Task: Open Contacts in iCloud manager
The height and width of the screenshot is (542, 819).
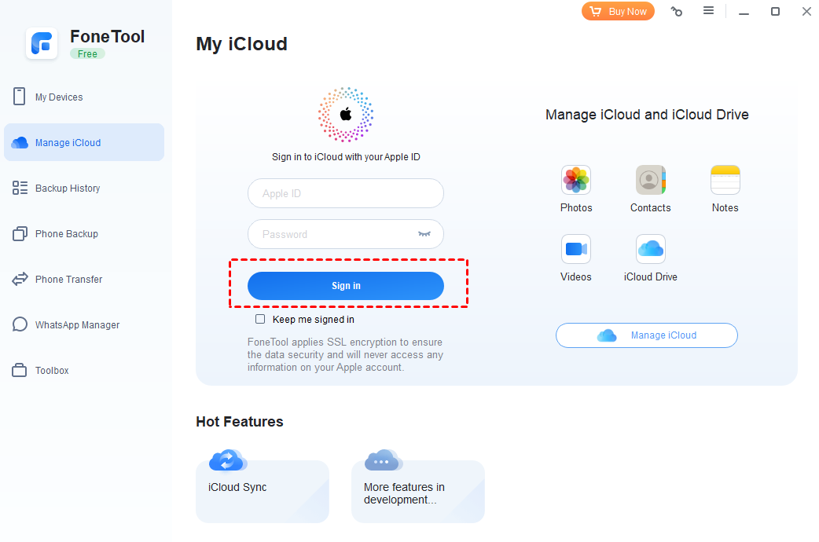Action: point(650,180)
